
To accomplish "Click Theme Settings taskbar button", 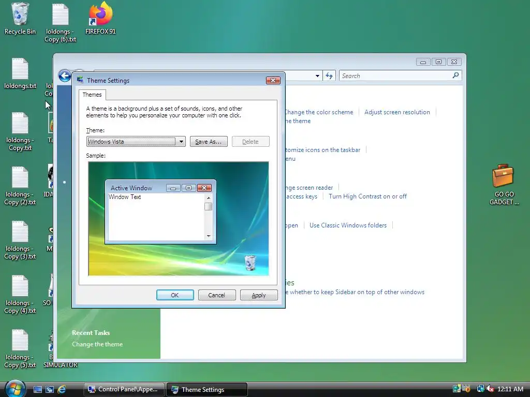I will click(x=207, y=389).
